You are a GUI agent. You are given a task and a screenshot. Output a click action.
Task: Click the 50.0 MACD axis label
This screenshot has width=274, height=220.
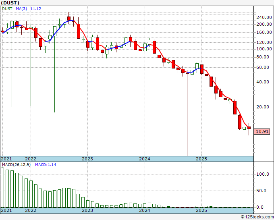click(261, 191)
